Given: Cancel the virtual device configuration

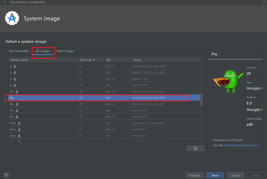Looking at the screenshot, I should click(236, 175).
